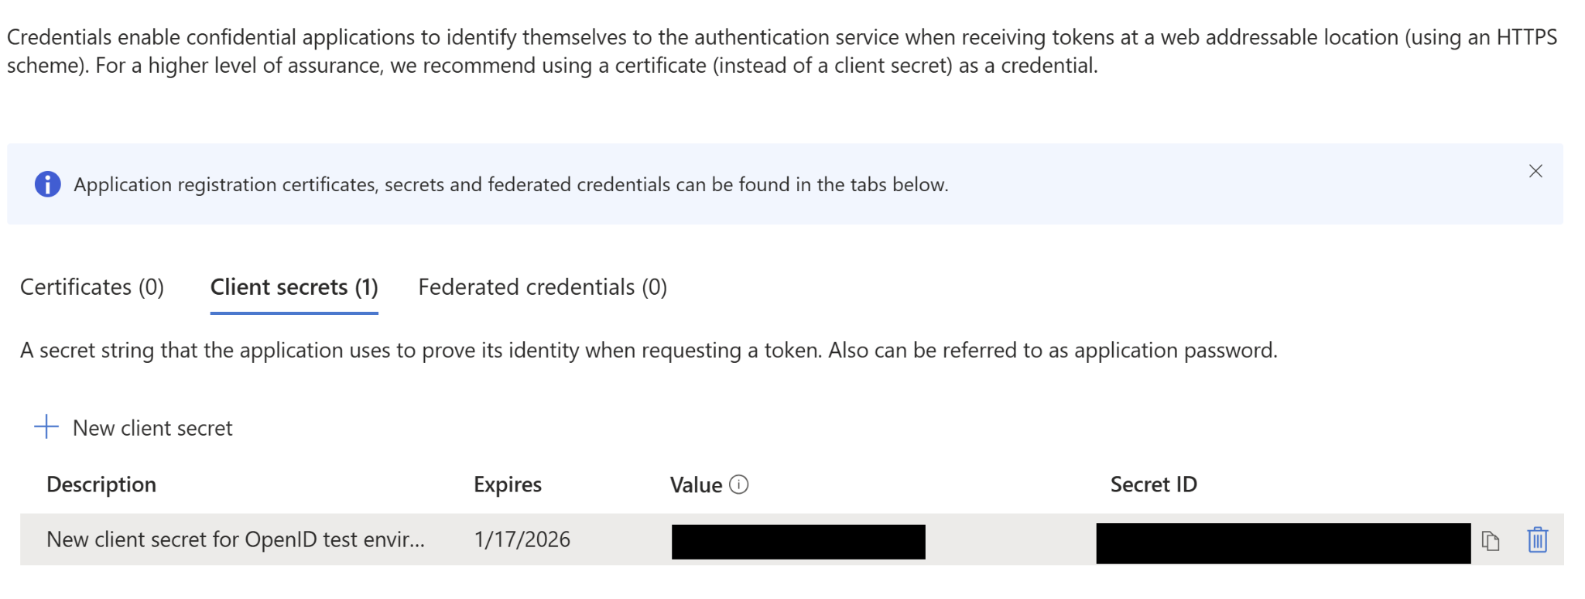Screen dimensions: 1585x599
Task: Click the Value info tooltip icon
Action: (739, 484)
